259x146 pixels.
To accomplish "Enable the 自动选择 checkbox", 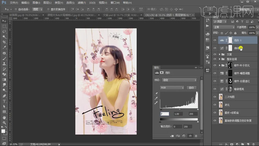I will [16, 9].
